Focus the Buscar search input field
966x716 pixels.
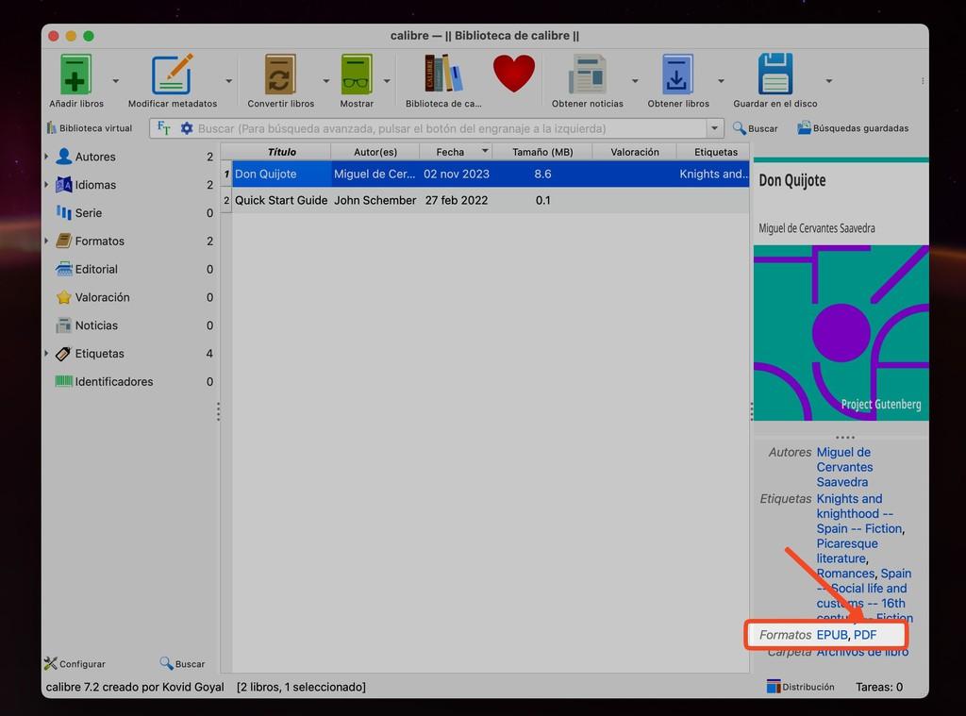pos(452,128)
